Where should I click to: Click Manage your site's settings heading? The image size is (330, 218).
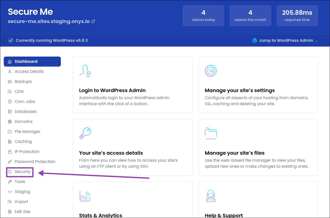(x=240, y=90)
